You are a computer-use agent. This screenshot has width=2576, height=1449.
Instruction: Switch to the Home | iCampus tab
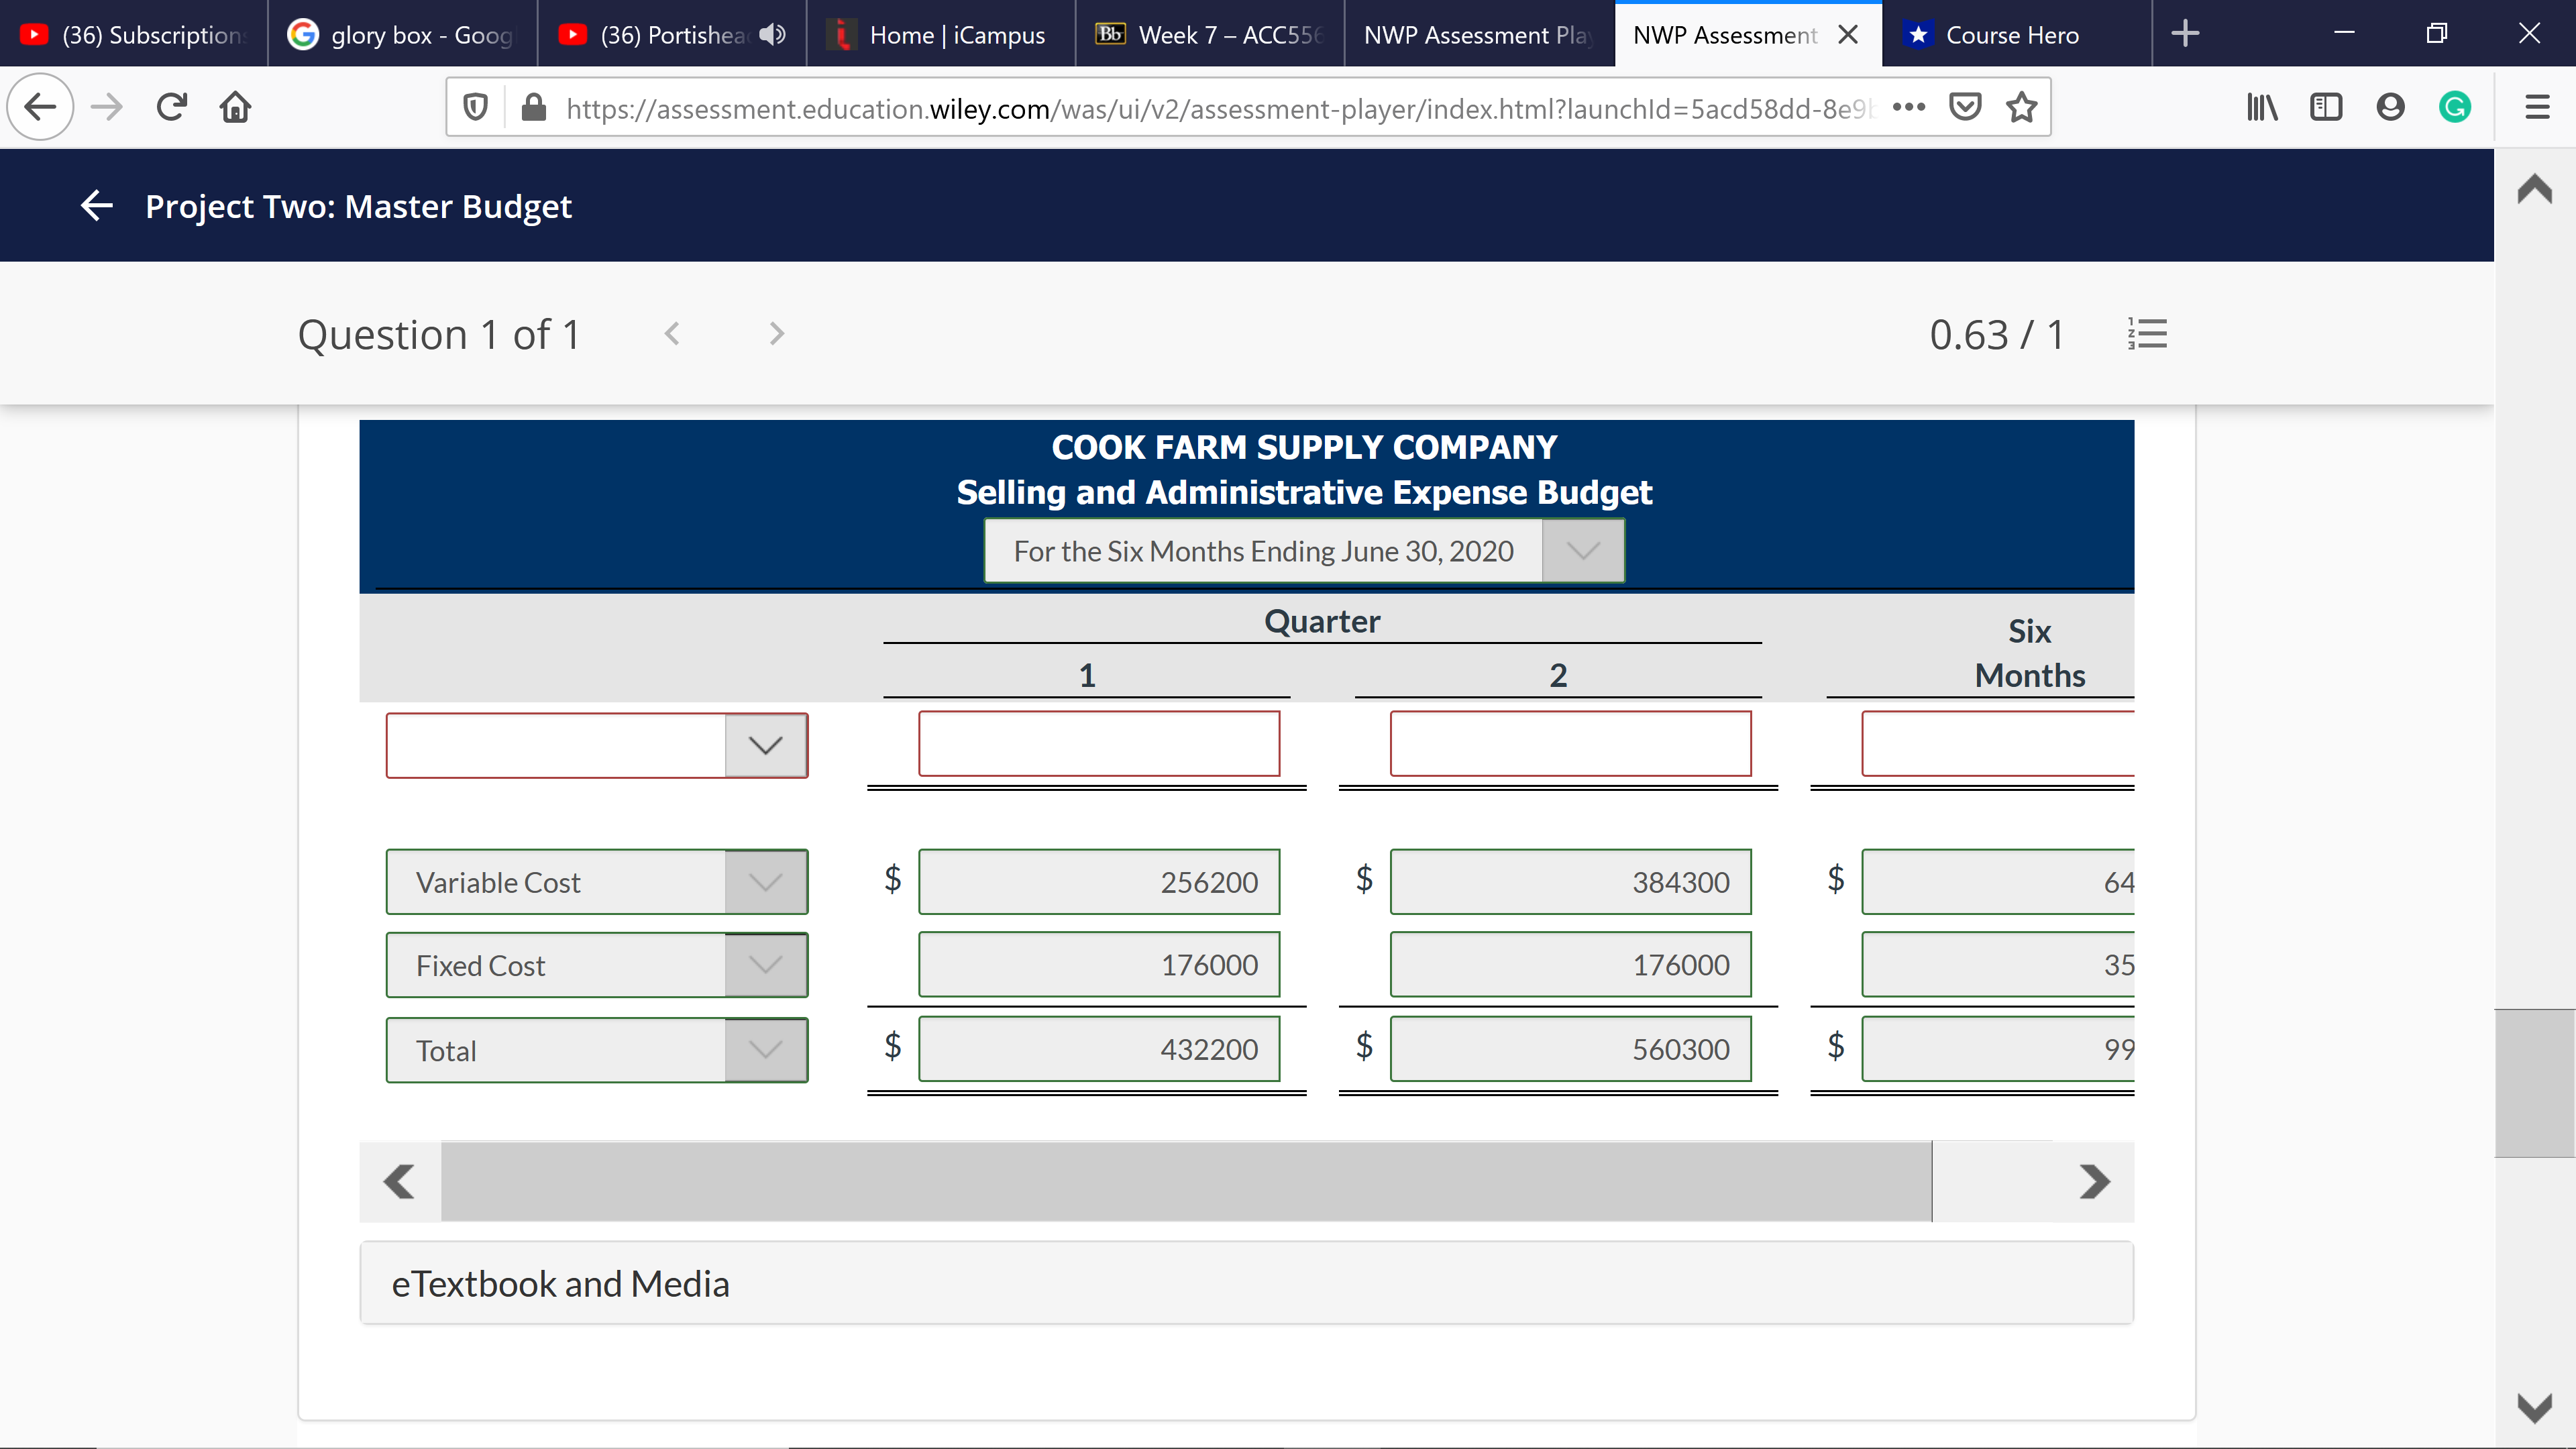[x=956, y=35]
